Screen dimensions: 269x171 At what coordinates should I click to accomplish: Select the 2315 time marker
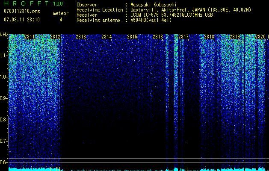tap(132, 37)
